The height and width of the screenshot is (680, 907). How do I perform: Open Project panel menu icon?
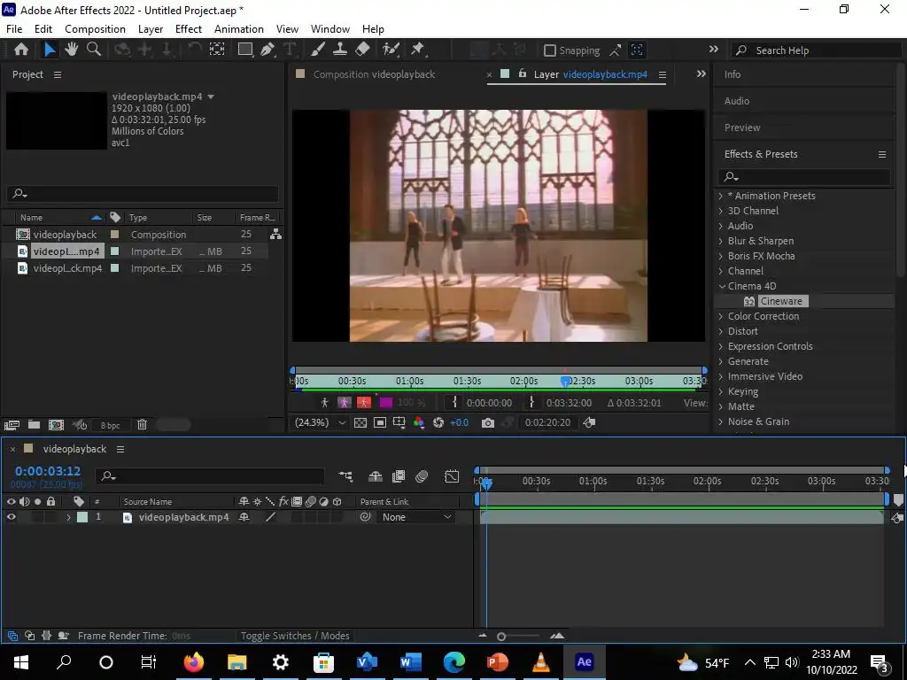[x=58, y=74]
